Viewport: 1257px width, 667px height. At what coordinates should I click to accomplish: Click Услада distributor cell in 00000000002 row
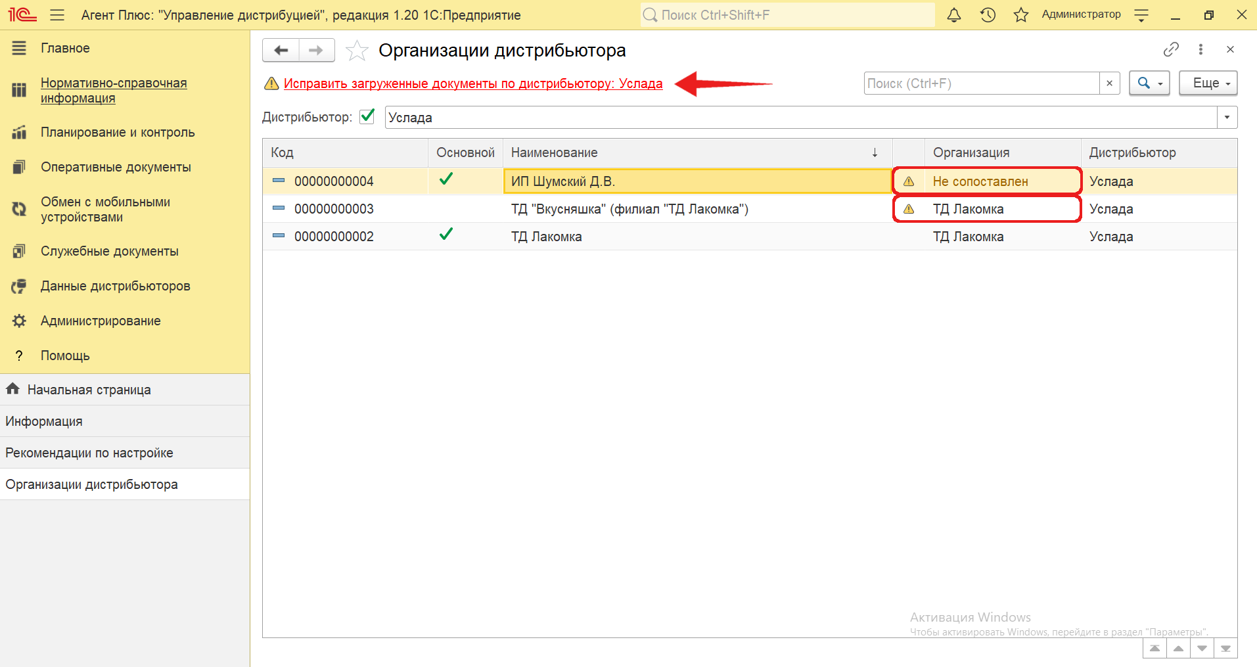pyautogui.click(x=1159, y=237)
